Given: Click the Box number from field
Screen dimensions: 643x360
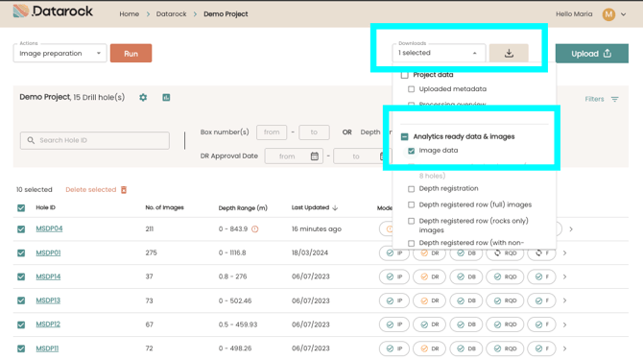Looking at the screenshot, I should pyautogui.click(x=272, y=132).
